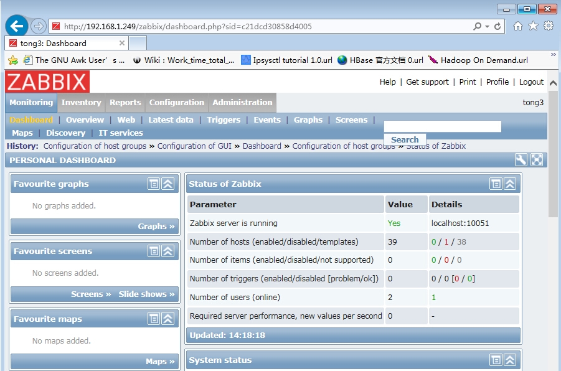Image resolution: width=561 pixels, height=371 pixels.
Task: Open Configuration of GUI history link
Action: coord(194,146)
